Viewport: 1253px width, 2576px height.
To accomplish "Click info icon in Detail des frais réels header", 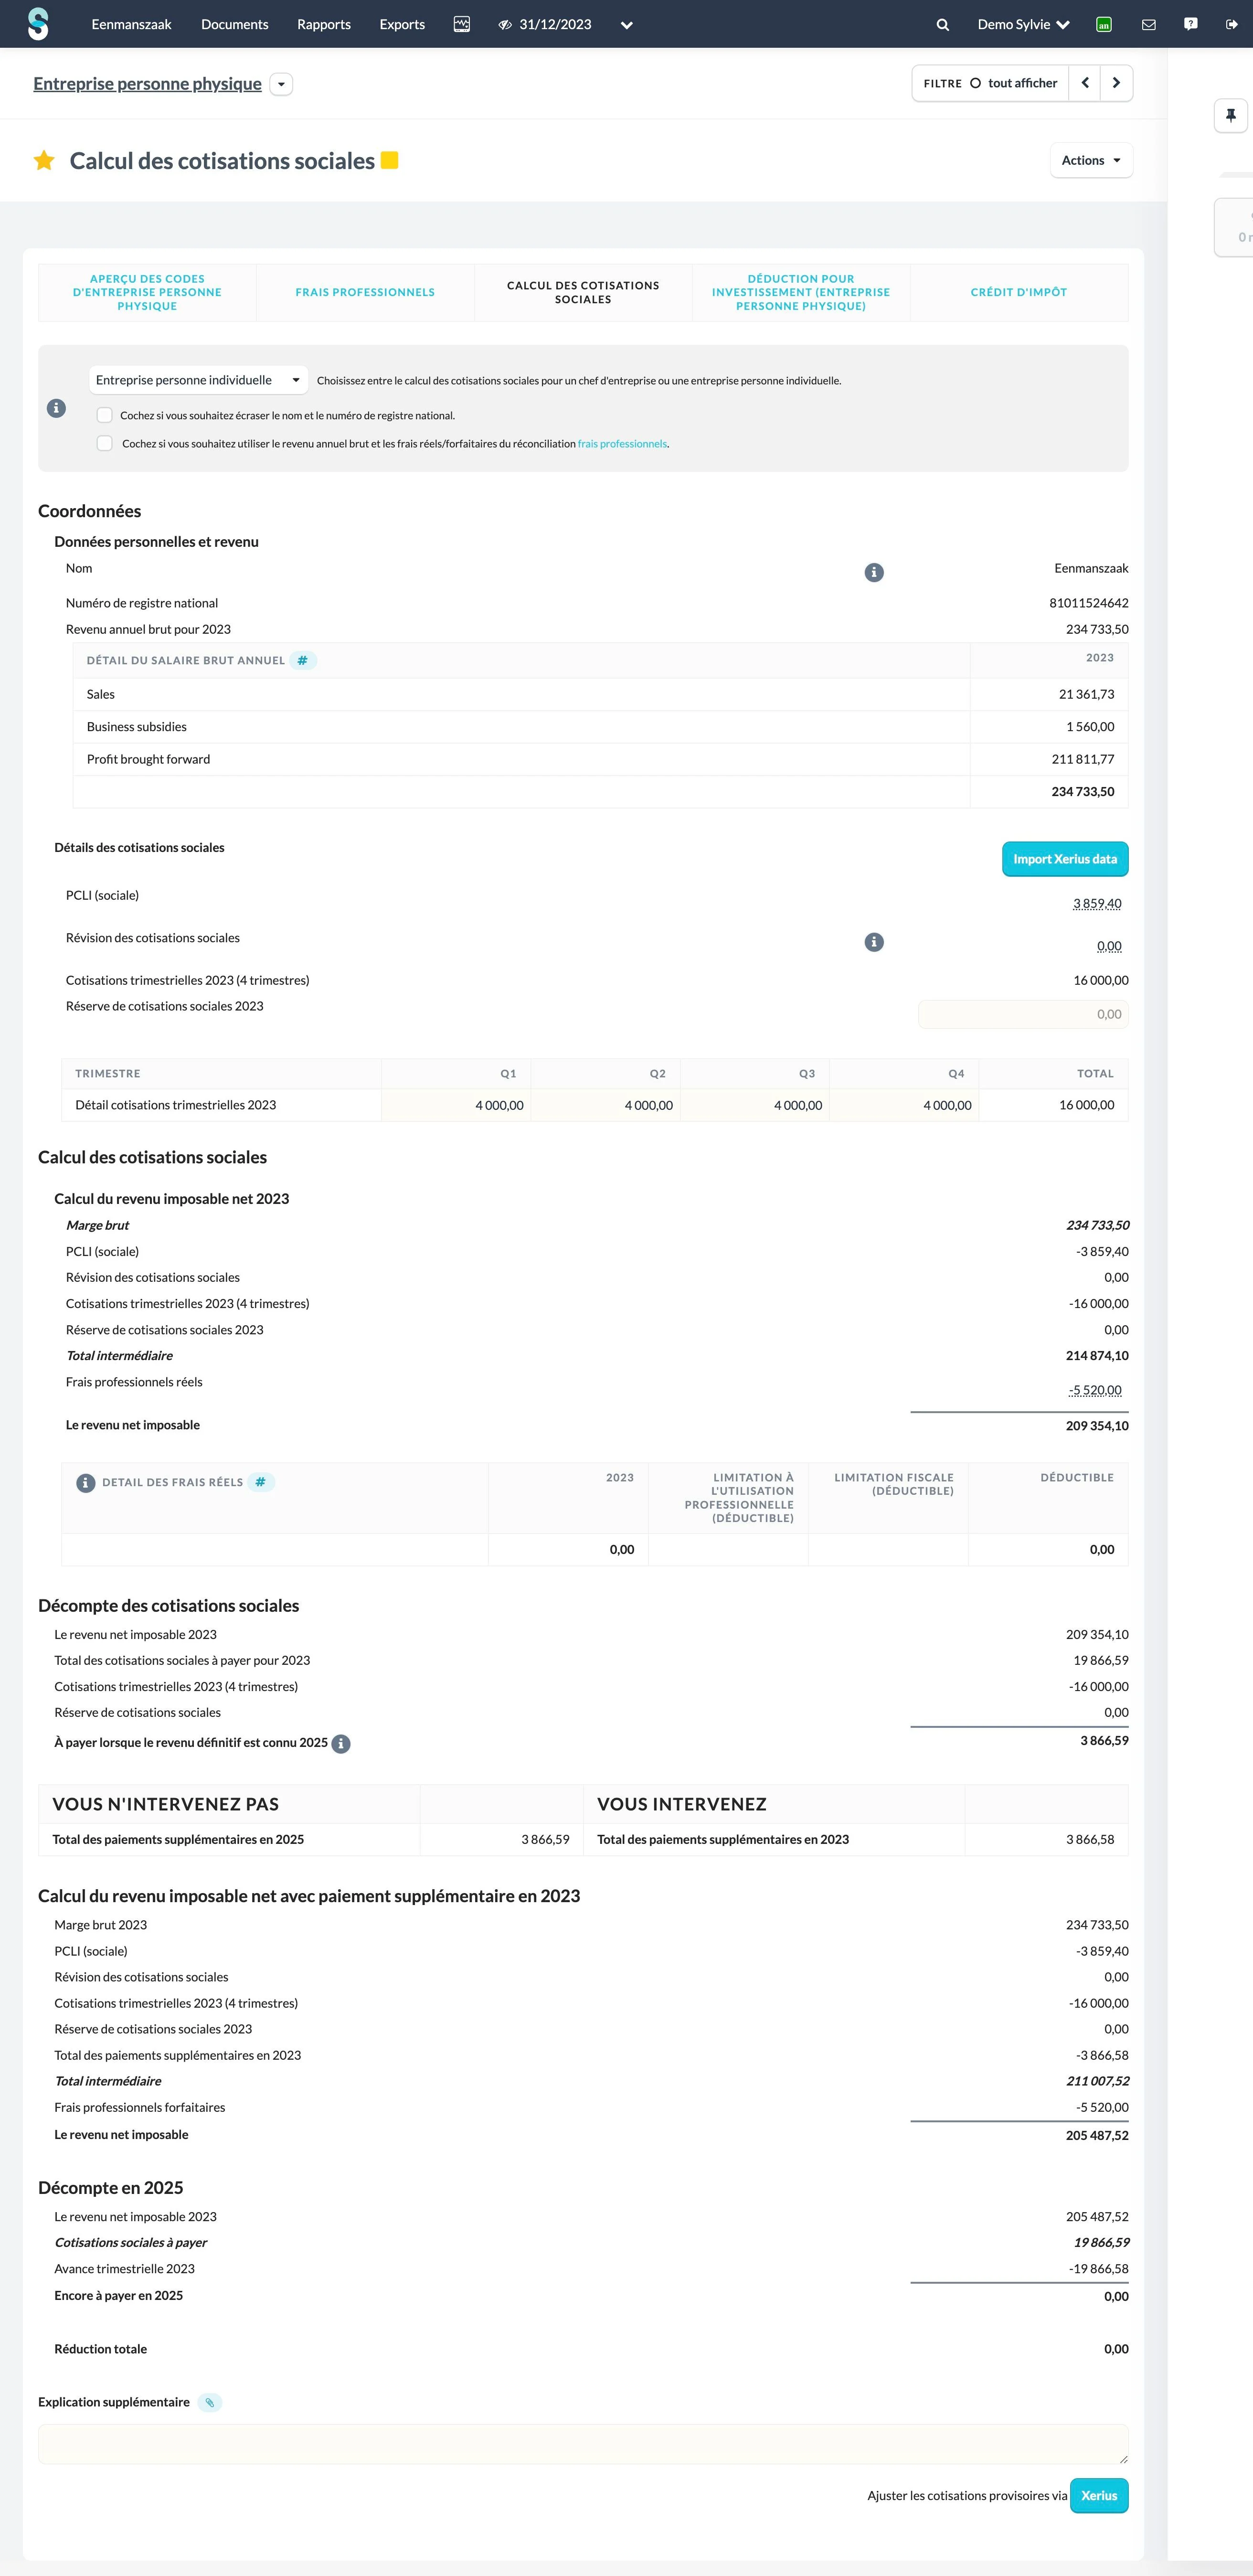I will click(x=86, y=1483).
